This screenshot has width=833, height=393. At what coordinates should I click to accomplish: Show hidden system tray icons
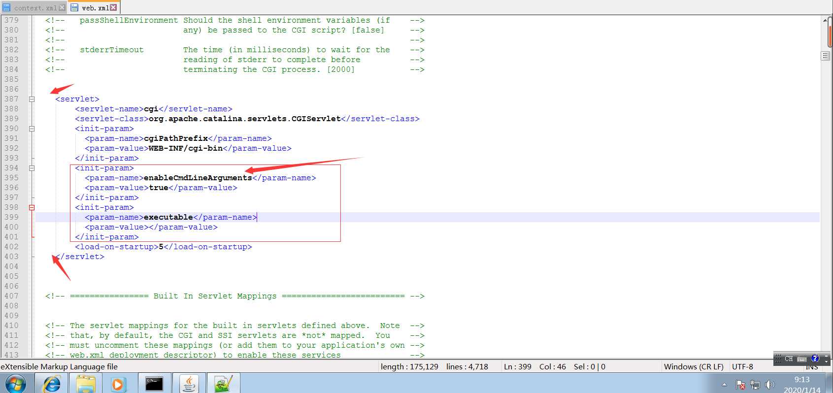pyautogui.click(x=724, y=385)
